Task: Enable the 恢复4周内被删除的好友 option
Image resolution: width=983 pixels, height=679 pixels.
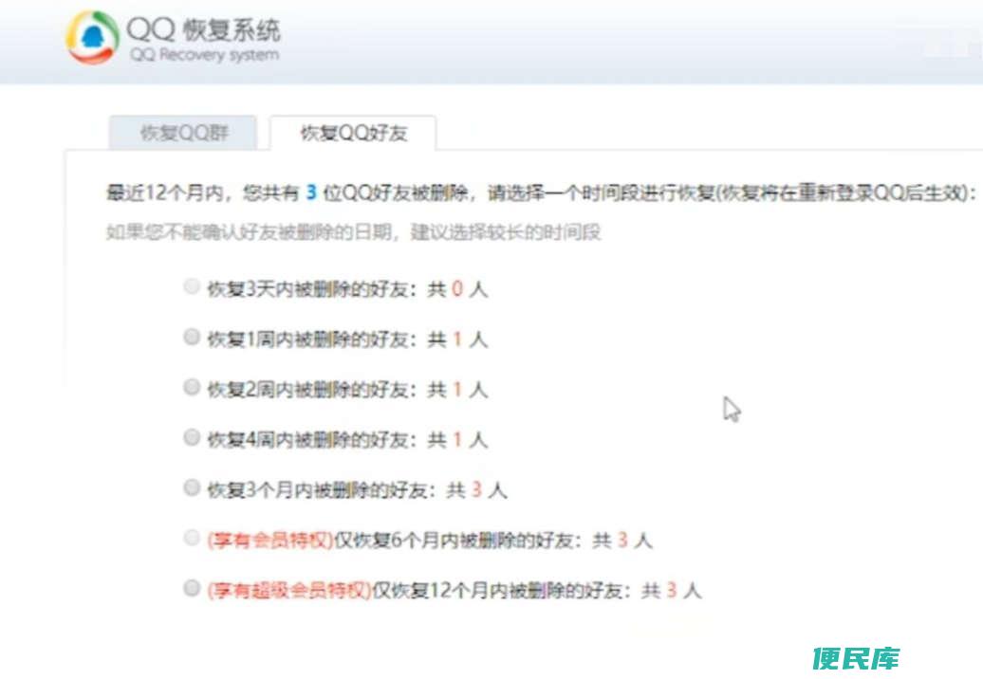Action: (x=192, y=437)
